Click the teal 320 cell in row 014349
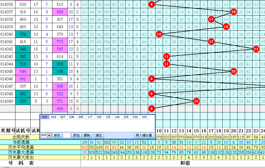This screenshot has width=265, height=168. pyautogui.click(x=23, y=101)
